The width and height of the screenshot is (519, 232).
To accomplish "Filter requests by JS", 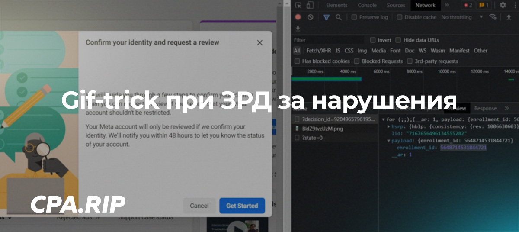I will [x=338, y=51].
